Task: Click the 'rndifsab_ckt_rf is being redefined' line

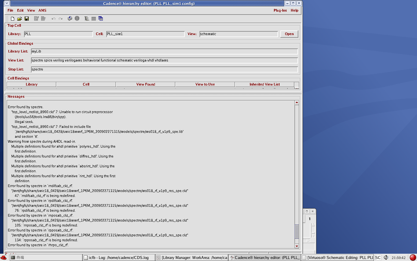Action: click(x=45, y=196)
